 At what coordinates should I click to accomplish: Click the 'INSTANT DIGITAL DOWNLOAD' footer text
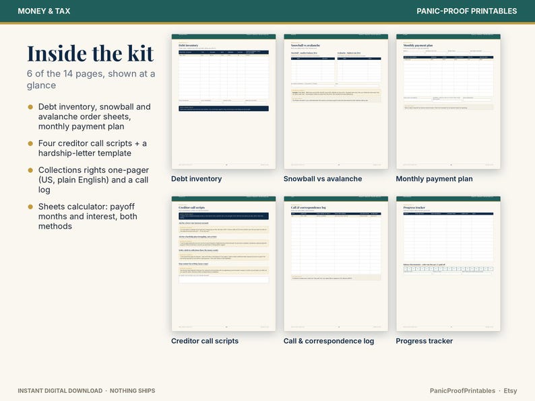(60, 391)
